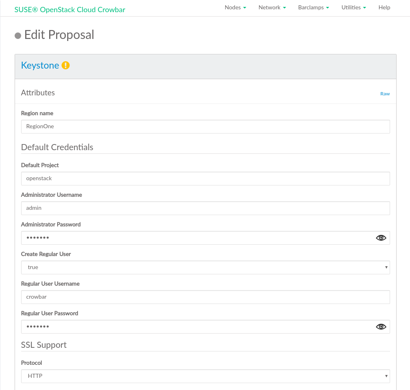The image size is (410, 390).
Task: Open the Barclamps menu
Action: click(313, 8)
